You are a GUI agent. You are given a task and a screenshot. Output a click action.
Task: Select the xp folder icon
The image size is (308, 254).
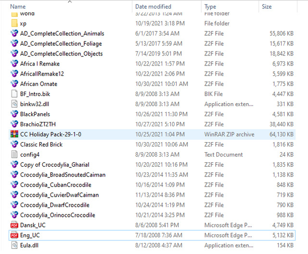click(14, 24)
